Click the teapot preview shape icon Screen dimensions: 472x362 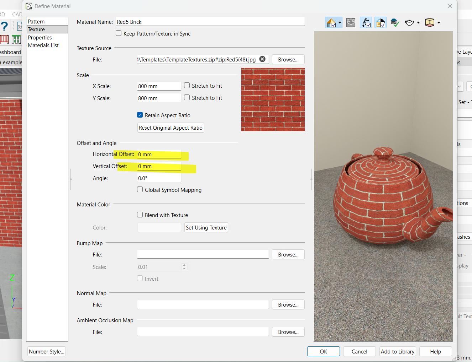click(x=409, y=23)
